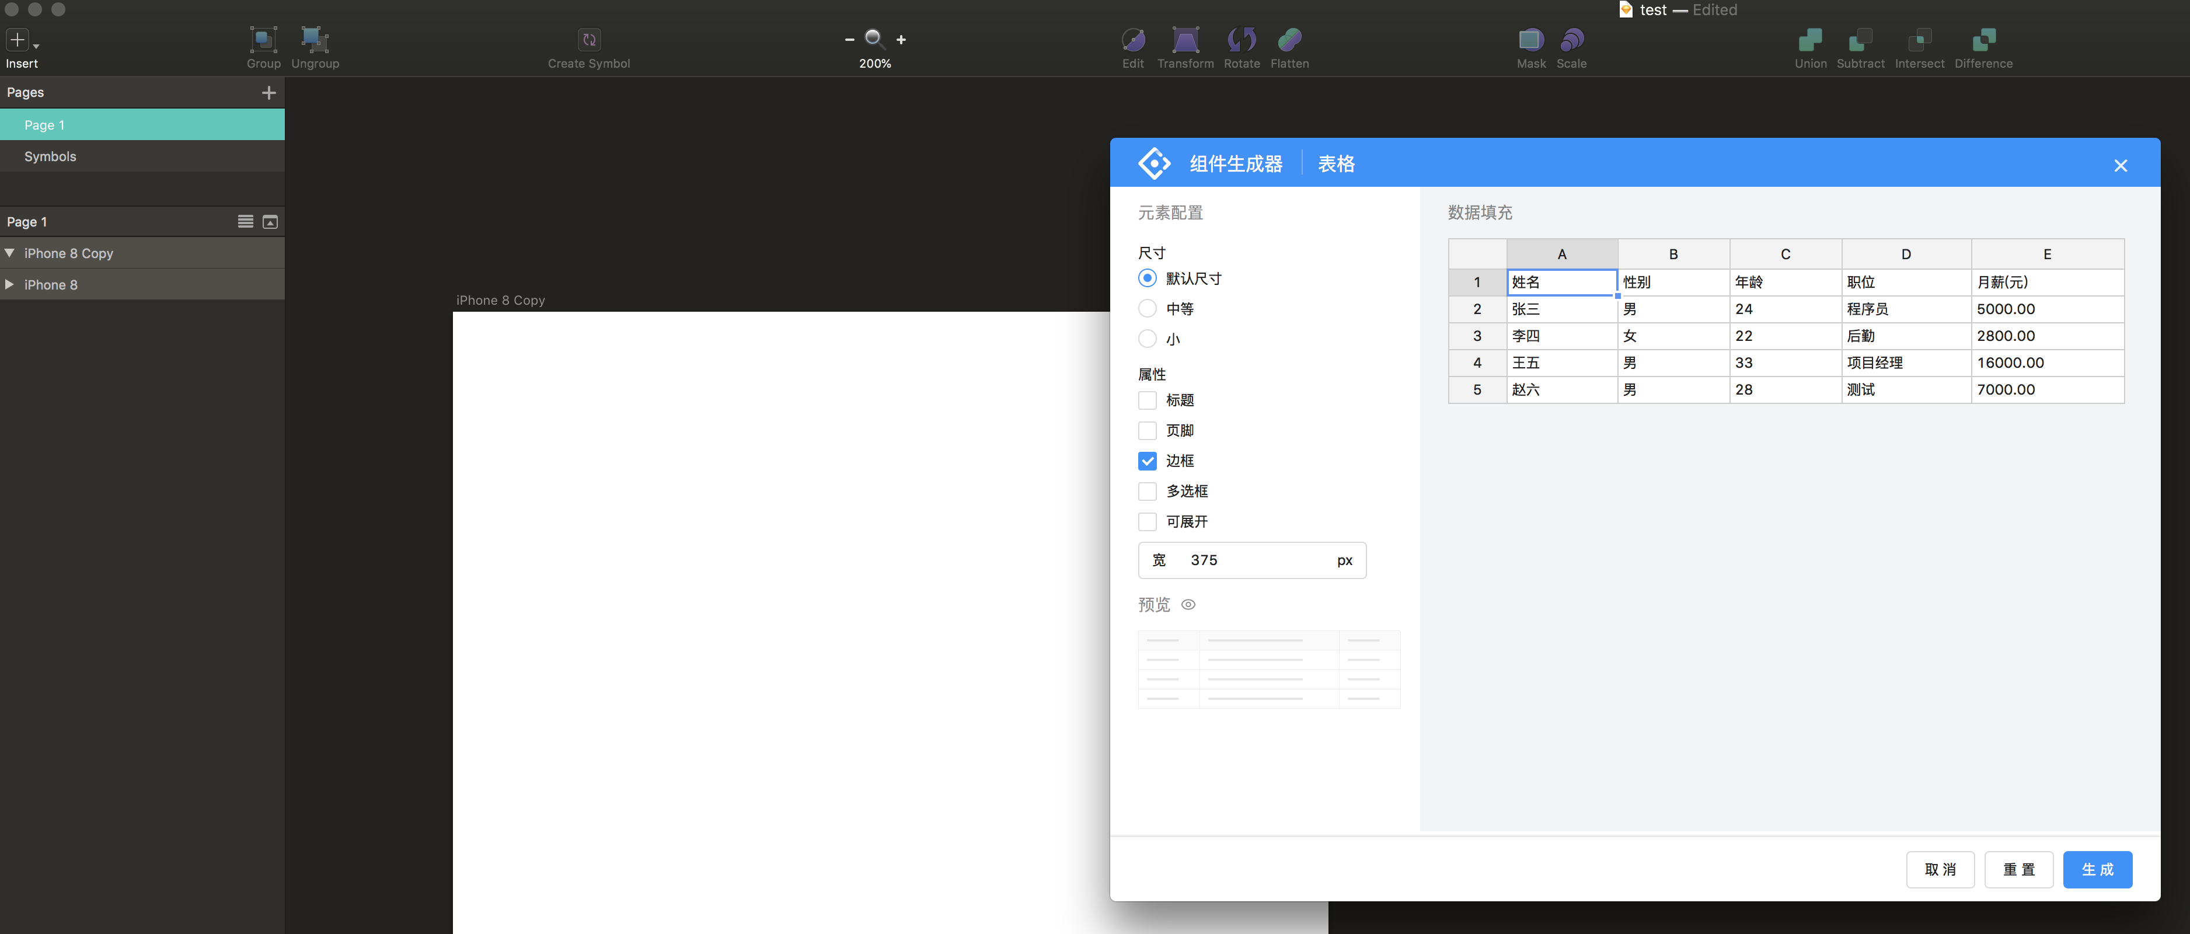This screenshot has height=934, width=2190.
Task: Toggle the 预览 eye icon
Action: click(x=1188, y=604)
